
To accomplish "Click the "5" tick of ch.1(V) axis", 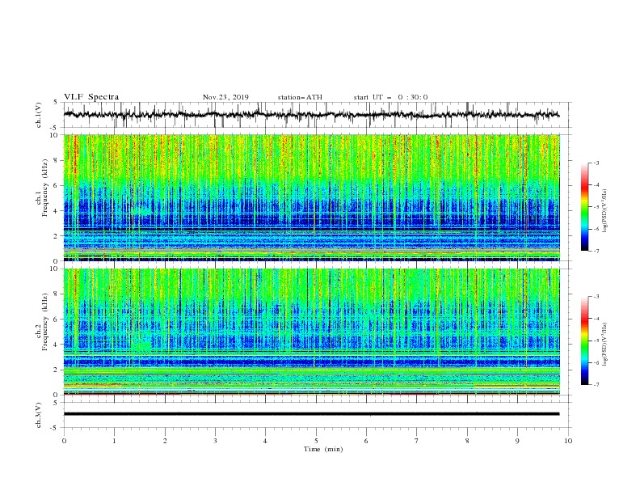I will (x=57, y=102).
